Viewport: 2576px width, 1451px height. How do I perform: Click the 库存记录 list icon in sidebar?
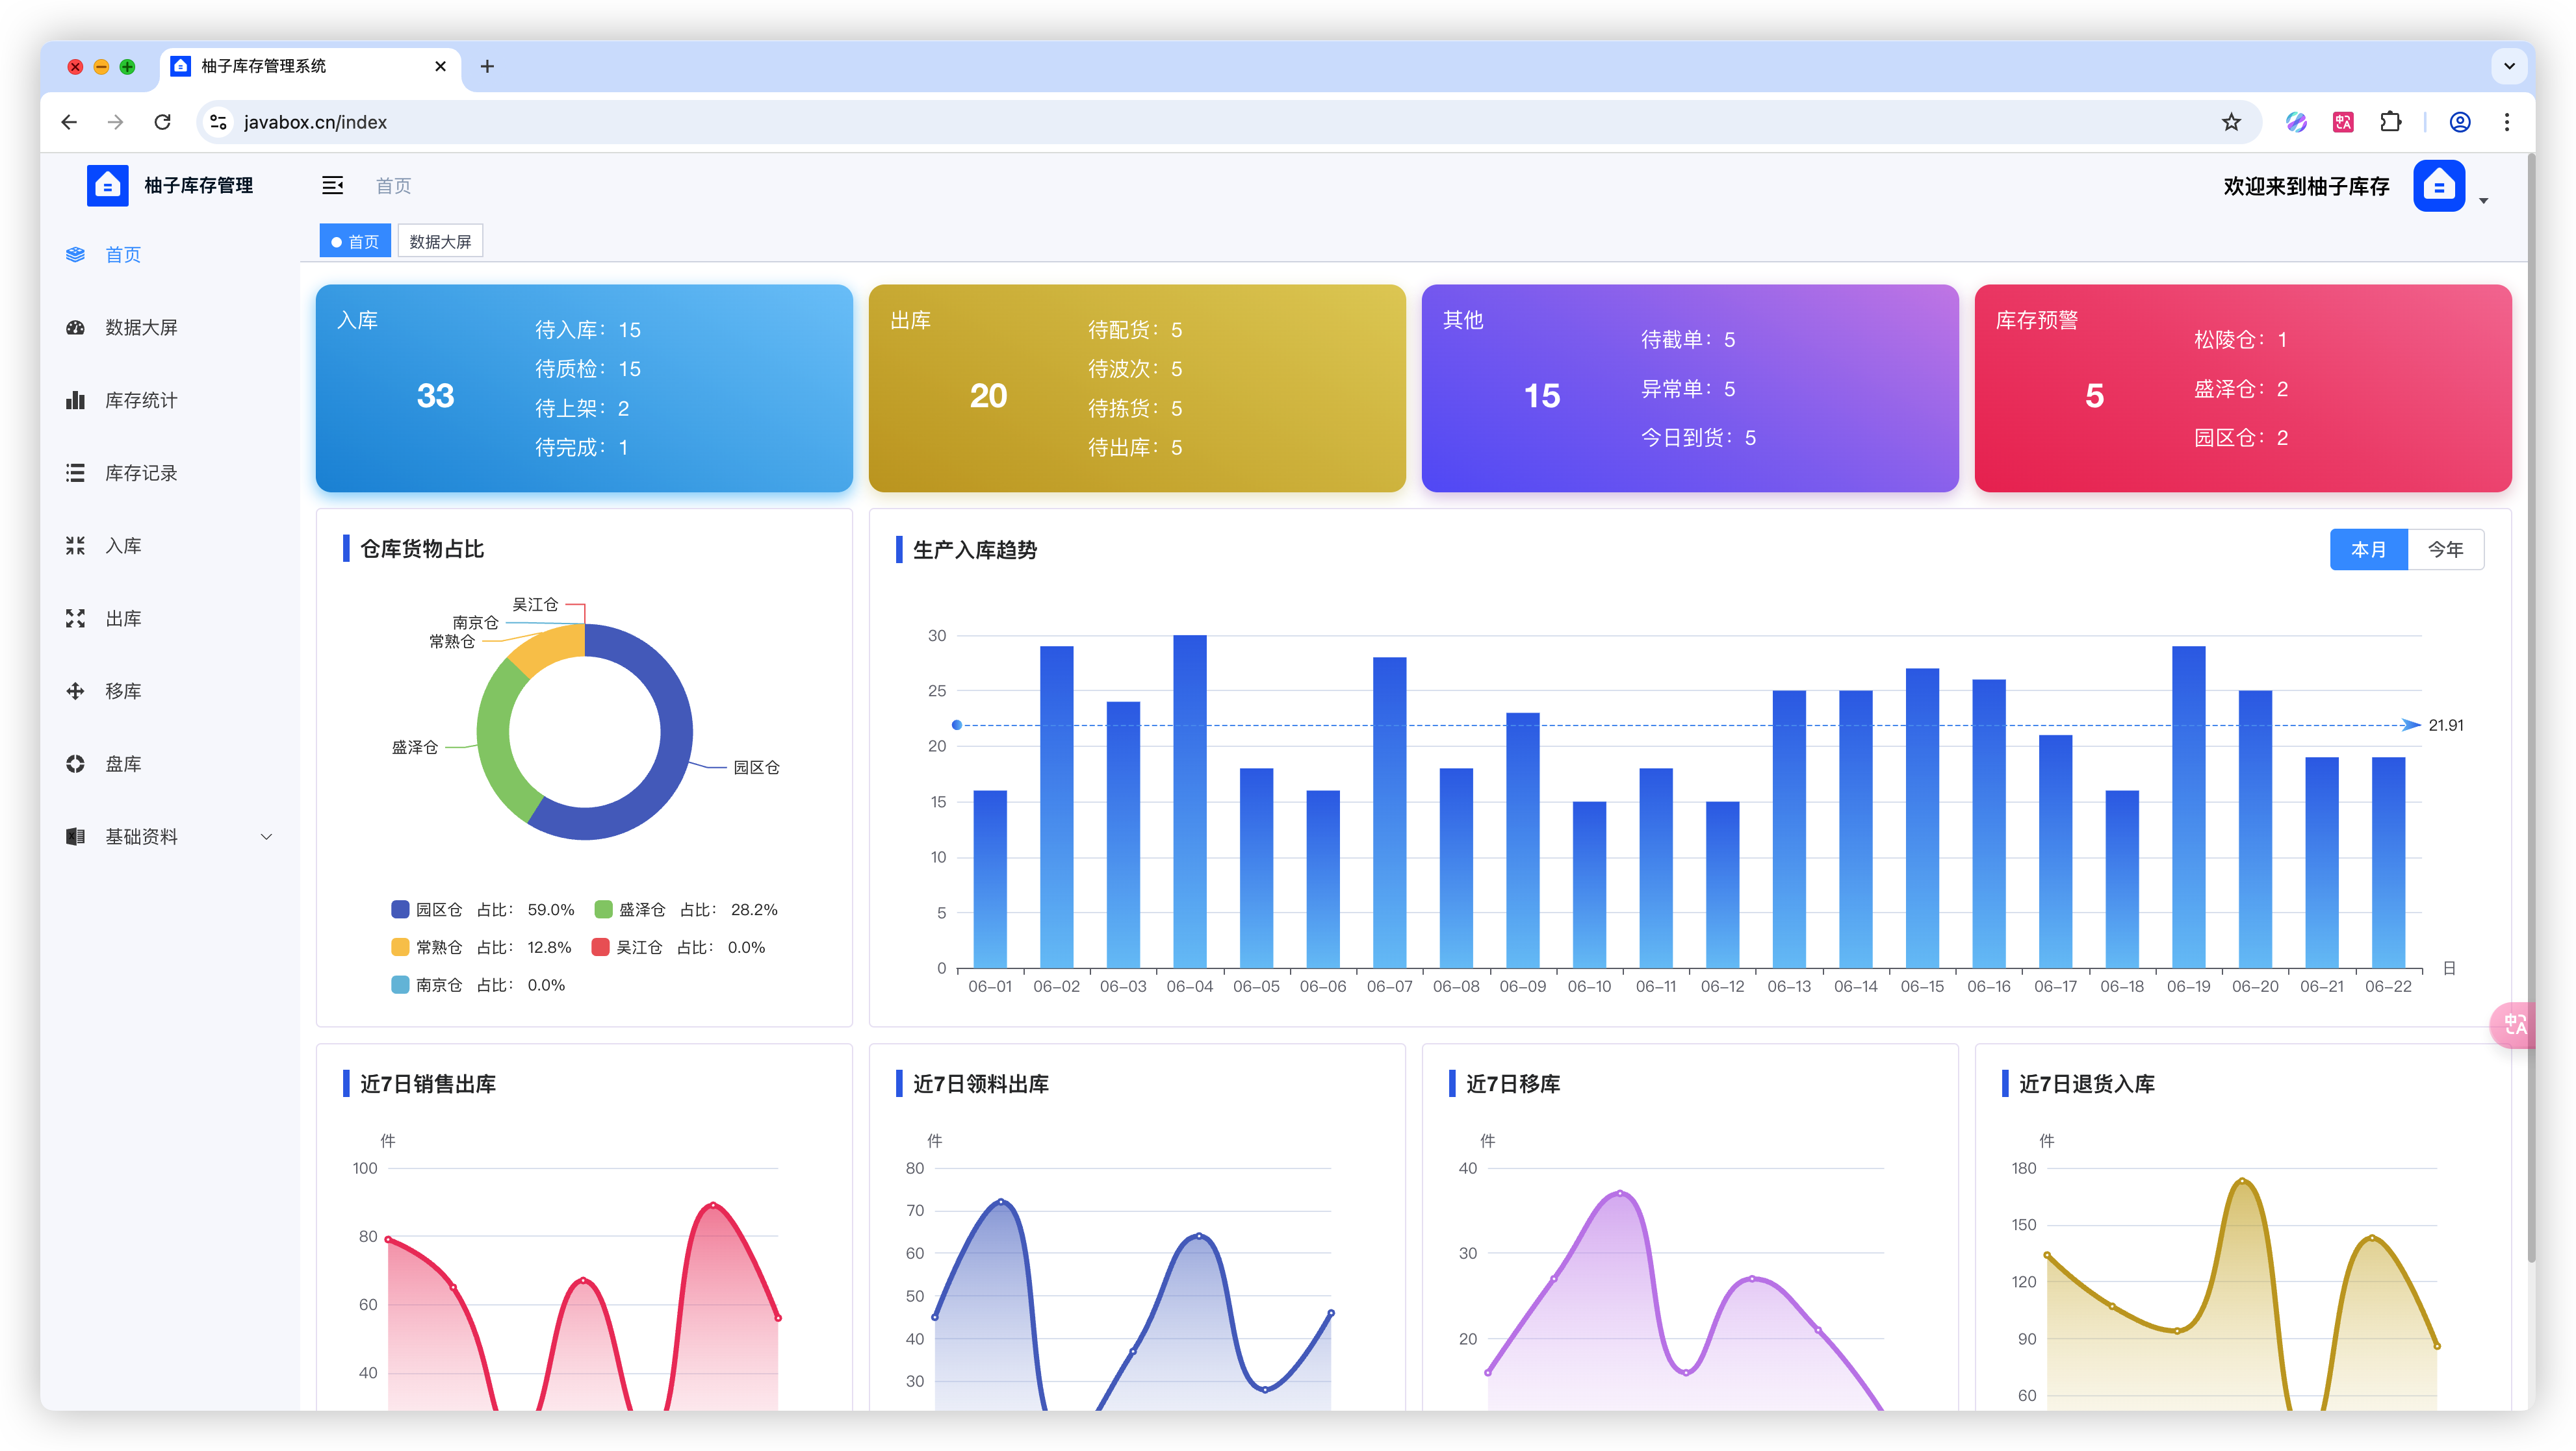[75, 473]
